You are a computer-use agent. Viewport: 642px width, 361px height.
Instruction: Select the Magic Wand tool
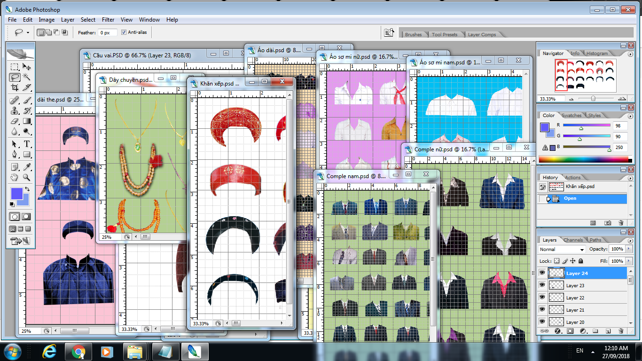point(27,77)
